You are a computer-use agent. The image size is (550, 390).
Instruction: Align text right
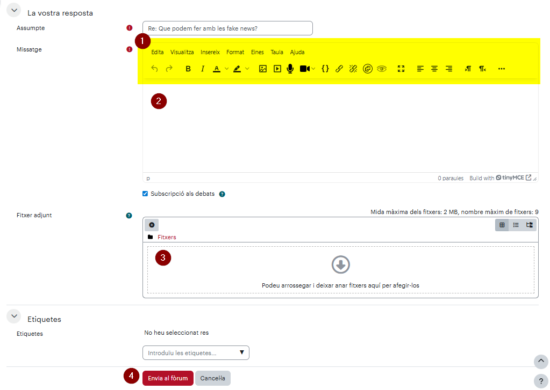point(448,69)
